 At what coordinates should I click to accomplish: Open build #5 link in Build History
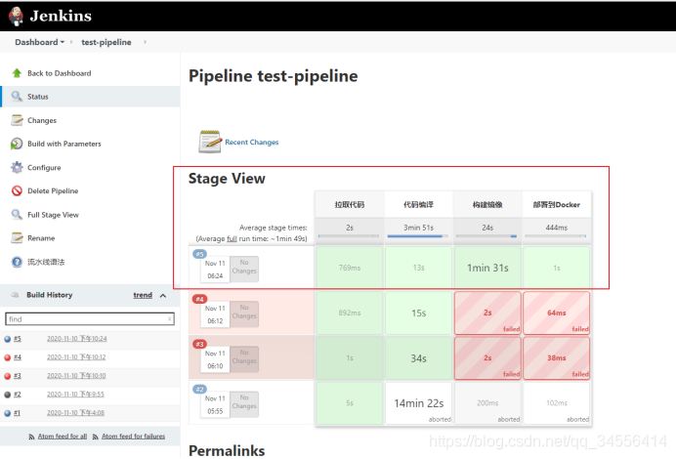click(18, 339)
